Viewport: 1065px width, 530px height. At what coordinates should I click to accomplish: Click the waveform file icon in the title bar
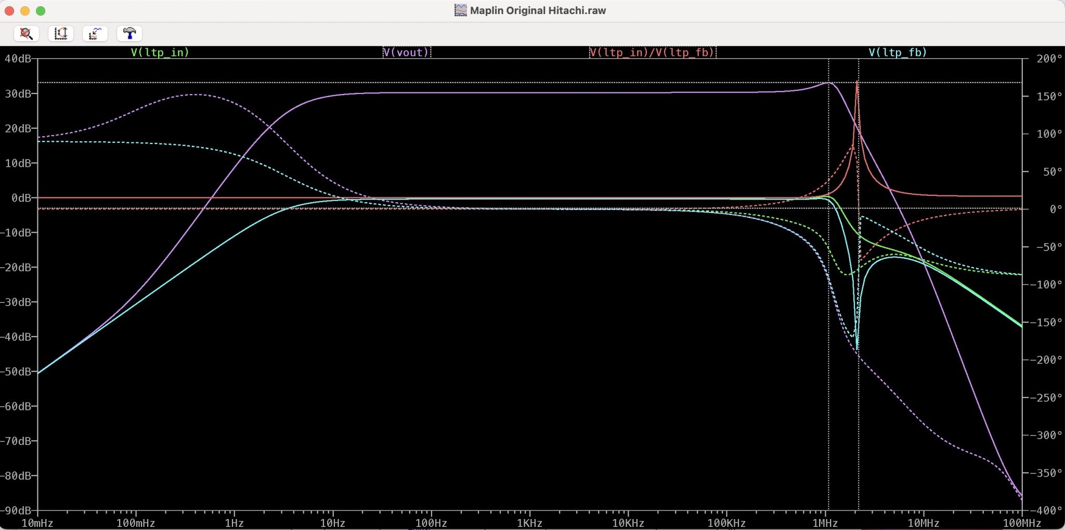click(461, 10)
